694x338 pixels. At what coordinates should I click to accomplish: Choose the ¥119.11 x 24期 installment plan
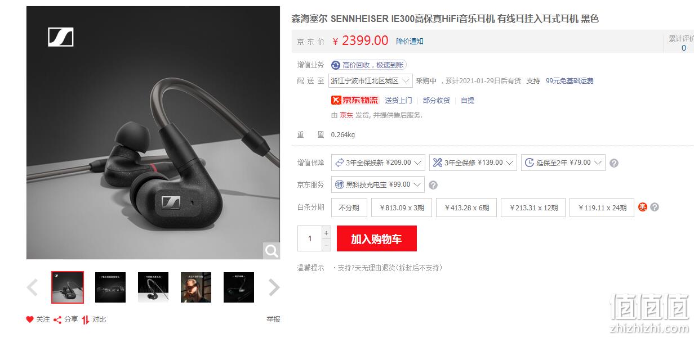pos(602,208)
